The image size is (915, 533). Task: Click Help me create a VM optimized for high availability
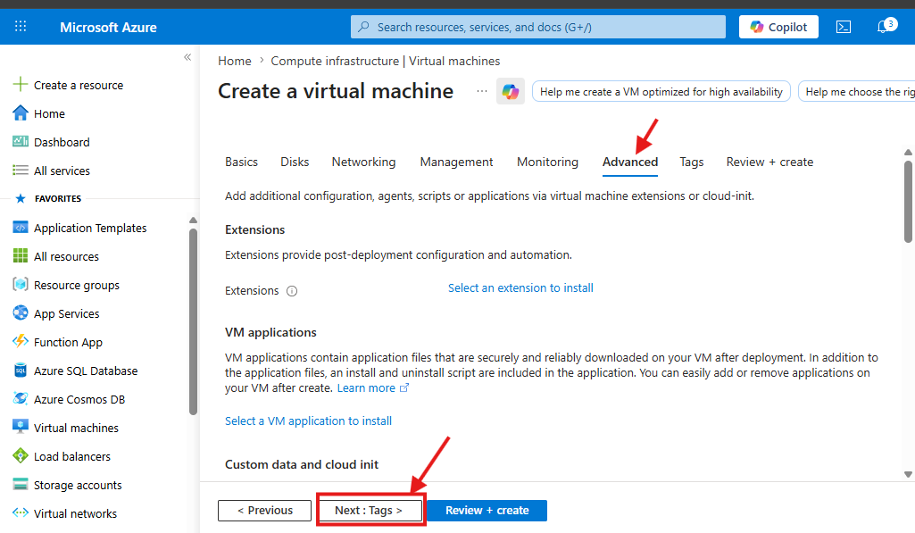[661, 92]
